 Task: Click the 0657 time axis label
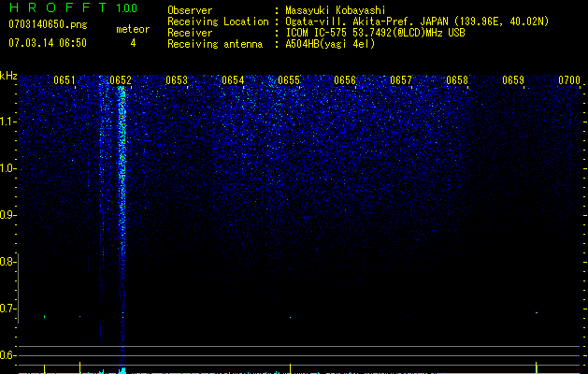coord(401,80)
